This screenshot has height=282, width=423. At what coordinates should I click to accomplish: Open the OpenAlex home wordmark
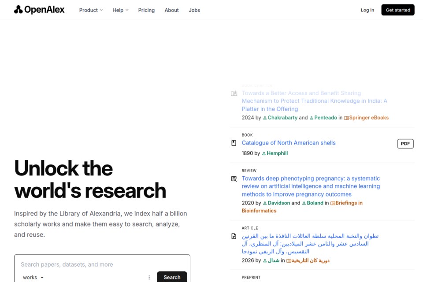pyautogui.click(x=45, y=10)
